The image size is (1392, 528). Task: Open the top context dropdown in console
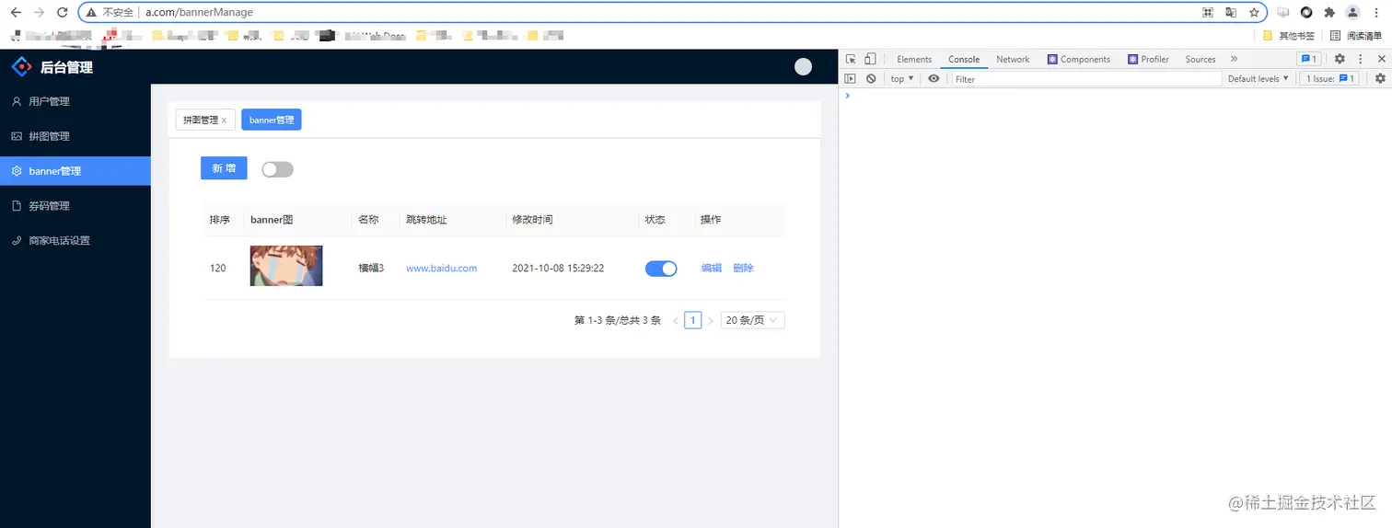(x=902, y=79)
